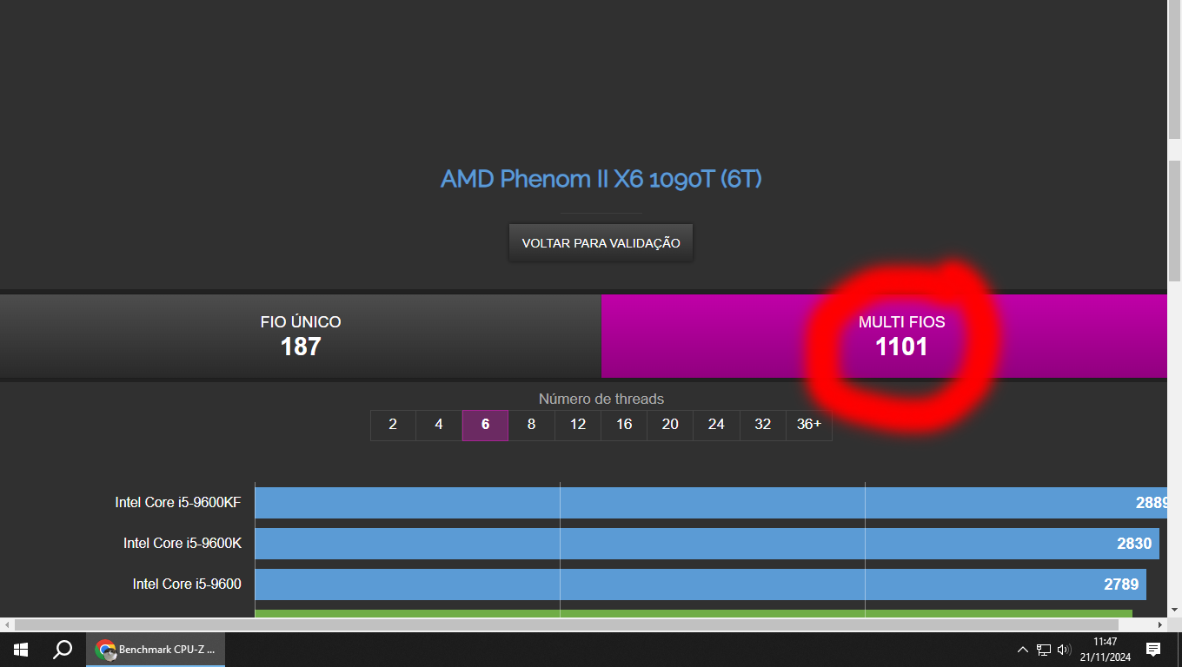Viewport: 1182px width, 667px height.
Task: Click the Intel Core i5-9600K label
Action: pos(183,543)
